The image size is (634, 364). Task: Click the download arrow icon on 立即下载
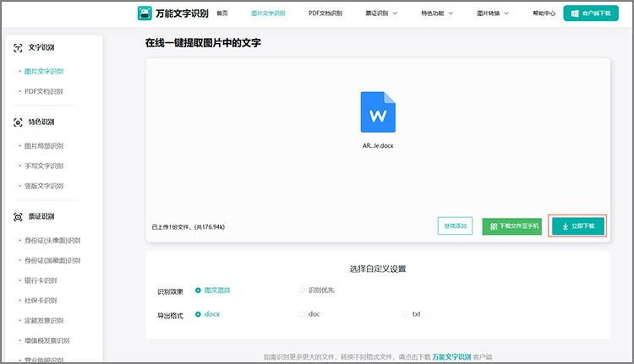[564, 226]
